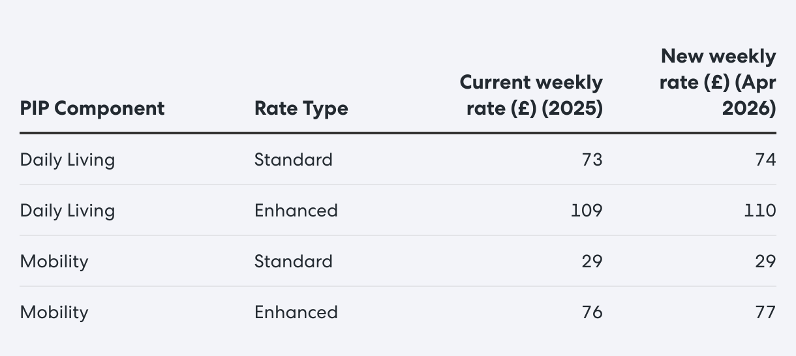Screen dimensions: 796x356
Task: Click the current rate value 76
Action: [592, 312]
